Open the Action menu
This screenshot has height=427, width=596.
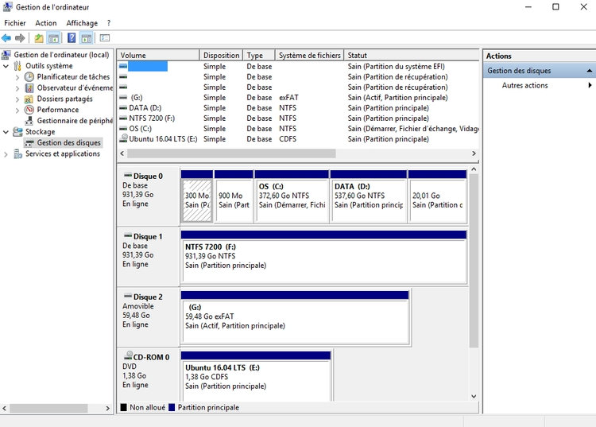(x=46, y=23)
